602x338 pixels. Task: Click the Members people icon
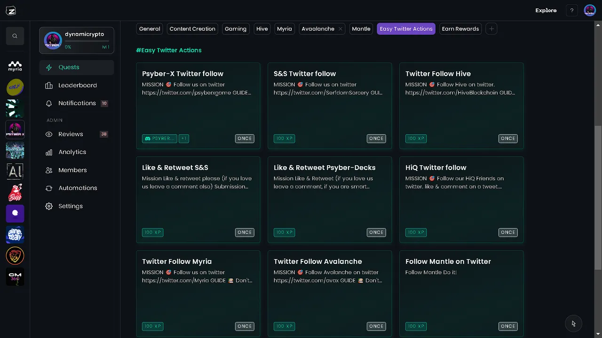point(49,170)
